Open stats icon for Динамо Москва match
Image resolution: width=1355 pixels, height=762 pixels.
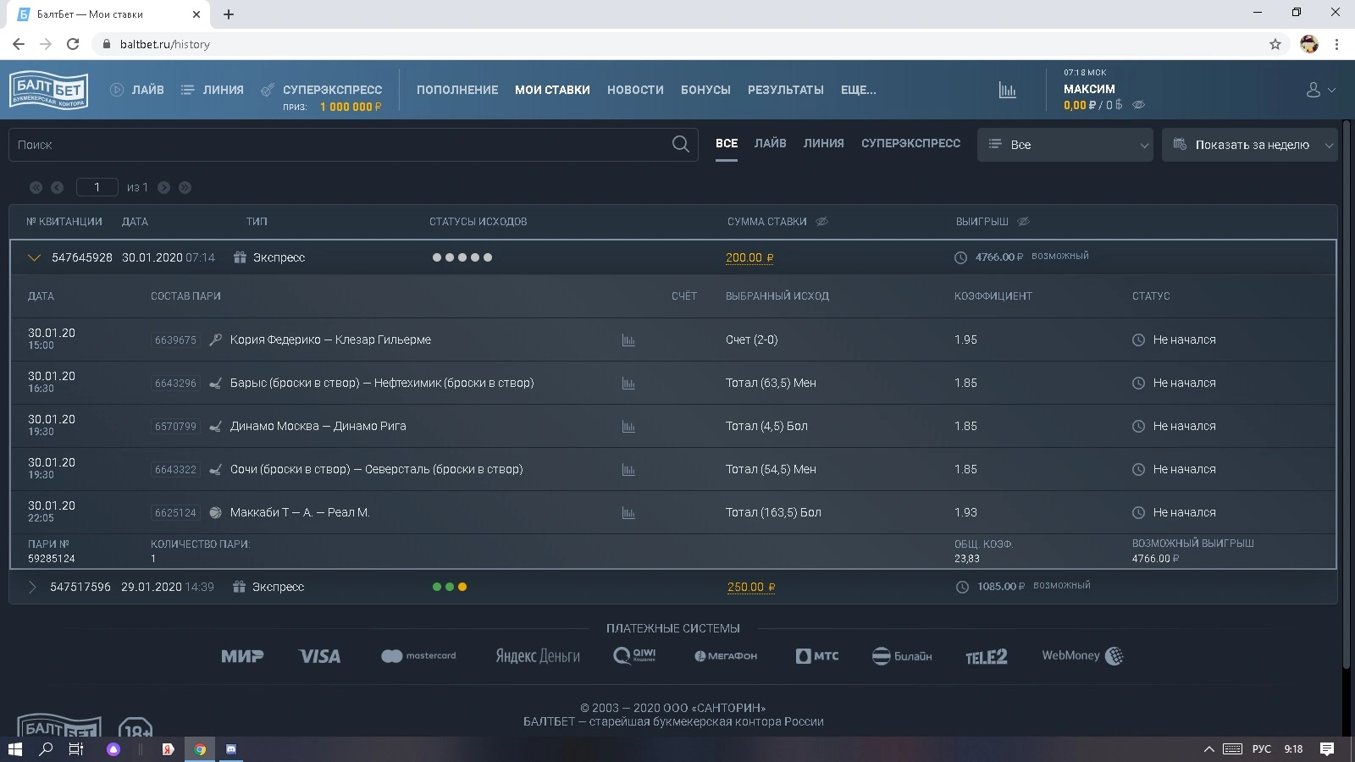pyautogui.click(x=628, y=427)
